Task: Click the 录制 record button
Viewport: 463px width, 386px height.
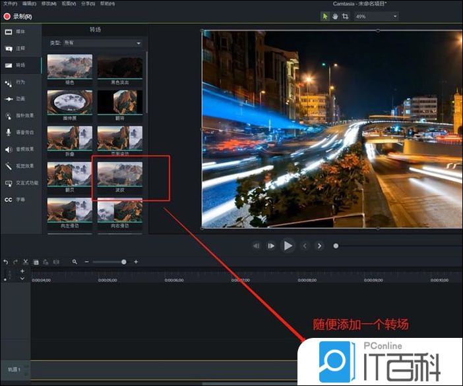Action: pyautogui.click(x=17, y=16)
